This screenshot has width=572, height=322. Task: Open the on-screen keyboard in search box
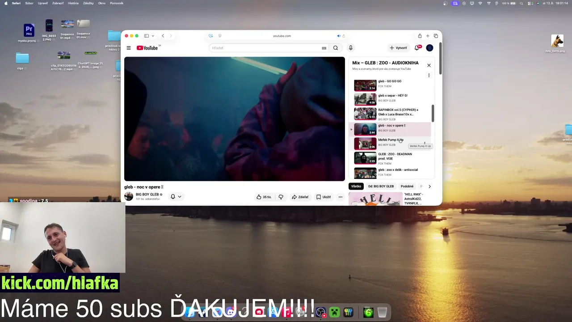coord(324,48)
